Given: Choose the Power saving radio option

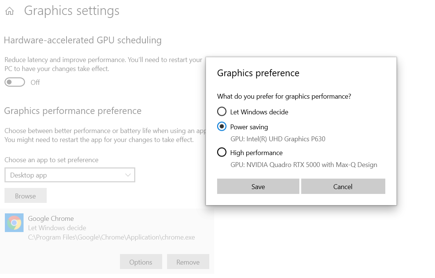Looking at the screenshot, I should coord(222,127).
